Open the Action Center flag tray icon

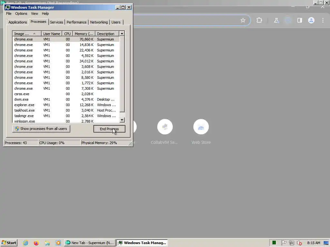pyautogui.click(x=284, y=243)
